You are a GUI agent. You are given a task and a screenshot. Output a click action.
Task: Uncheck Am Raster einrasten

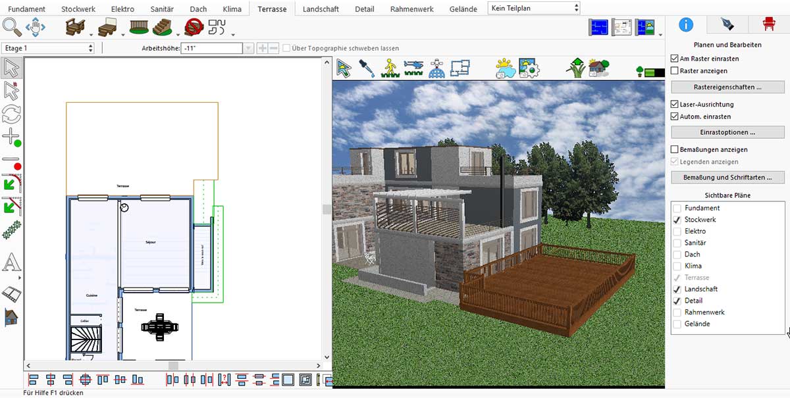click(673, 58)
